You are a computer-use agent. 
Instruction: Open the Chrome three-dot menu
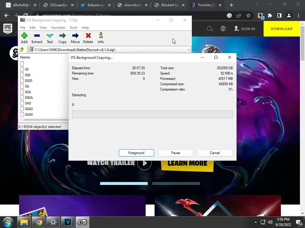tap(298, 15)
